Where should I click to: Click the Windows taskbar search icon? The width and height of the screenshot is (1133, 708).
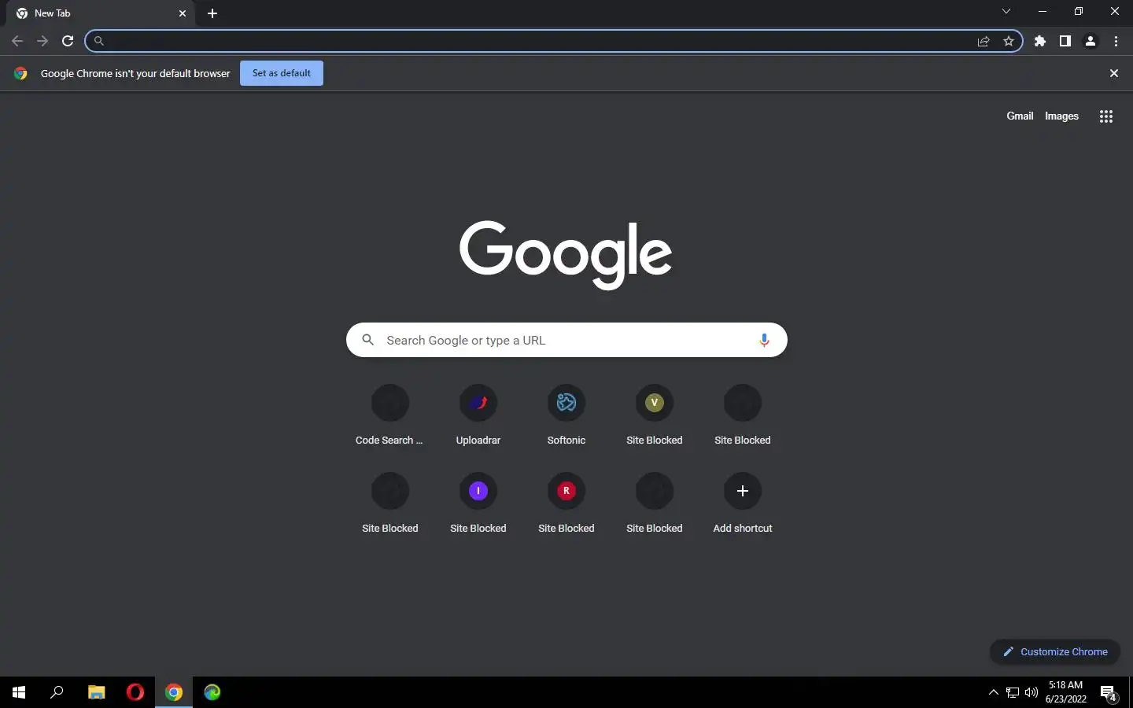tap(57, 692)
